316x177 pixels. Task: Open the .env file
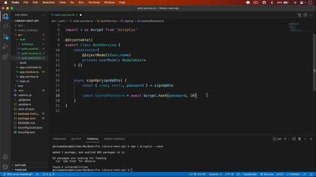(21, 90)
